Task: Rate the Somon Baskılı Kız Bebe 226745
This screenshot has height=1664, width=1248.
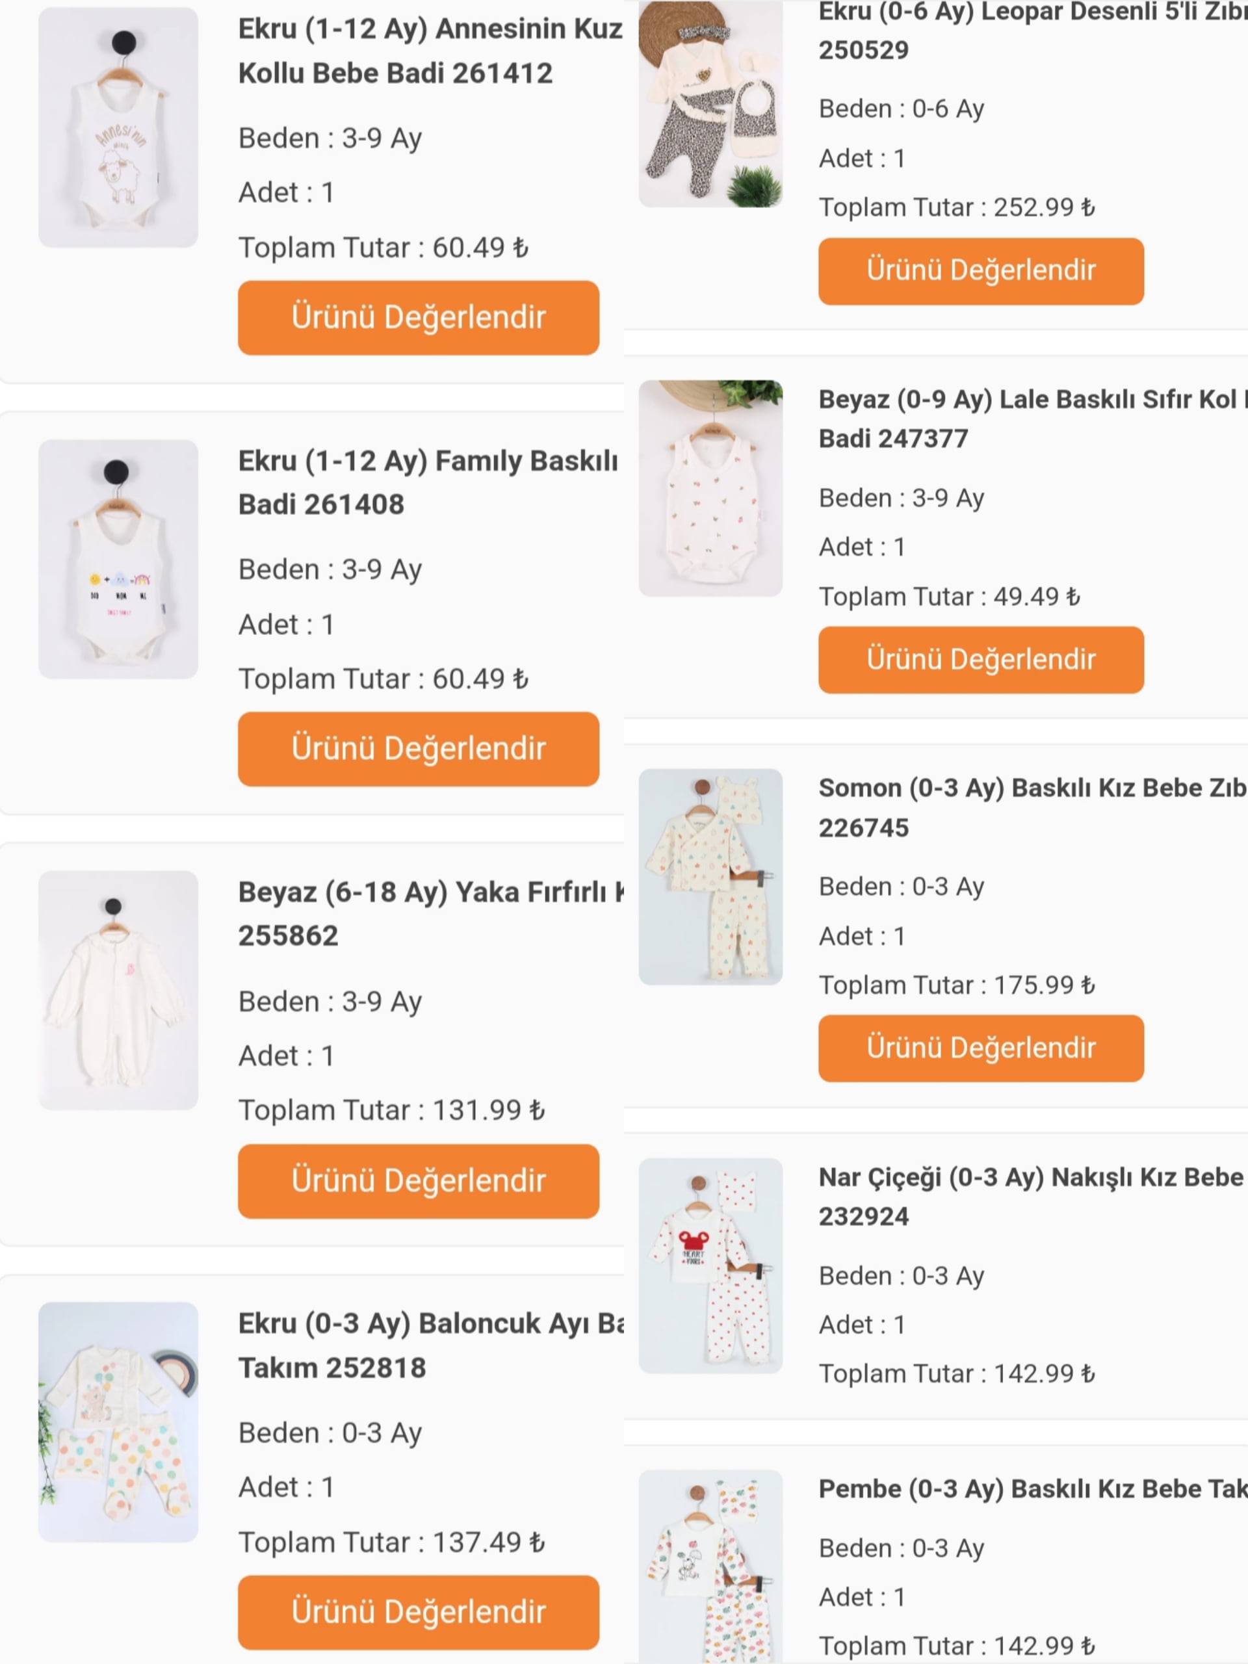Action: 980,1048
